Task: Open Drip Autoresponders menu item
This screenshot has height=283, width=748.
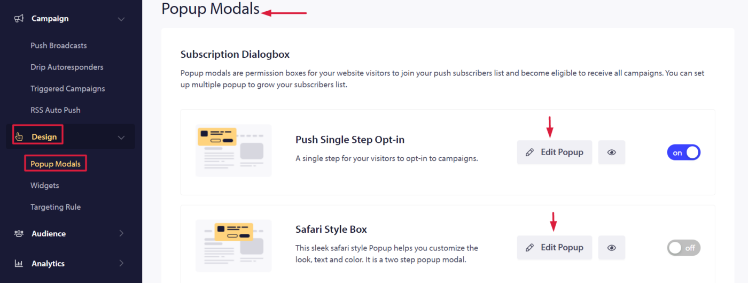Action: click(67, 67)
